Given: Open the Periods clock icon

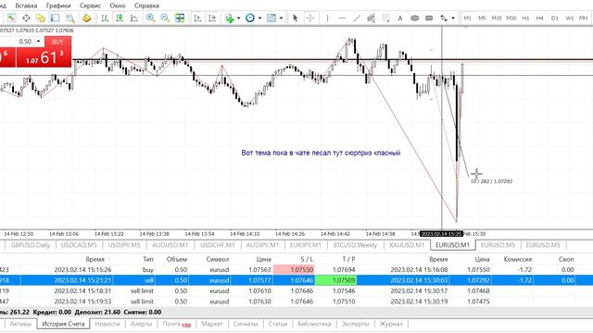Looking at the screenshot, I should [x=250, y=18].
